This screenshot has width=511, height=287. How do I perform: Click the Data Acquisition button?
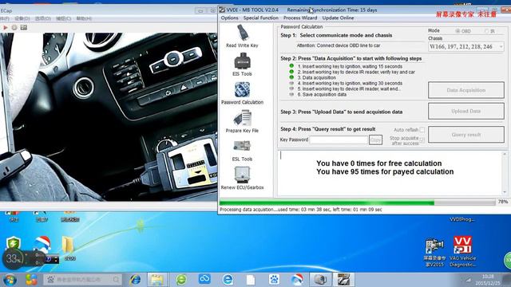(466, 90)
